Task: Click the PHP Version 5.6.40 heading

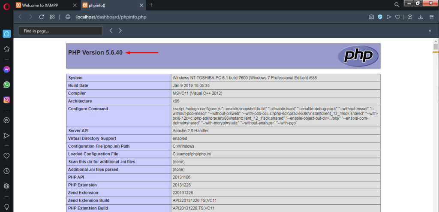Action: click(95, 52)
